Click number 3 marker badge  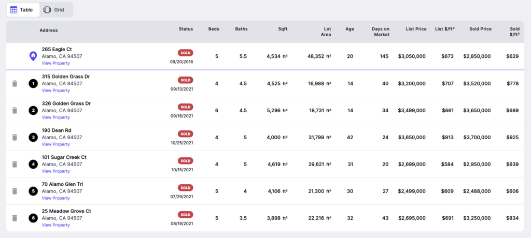click(33, 137)
